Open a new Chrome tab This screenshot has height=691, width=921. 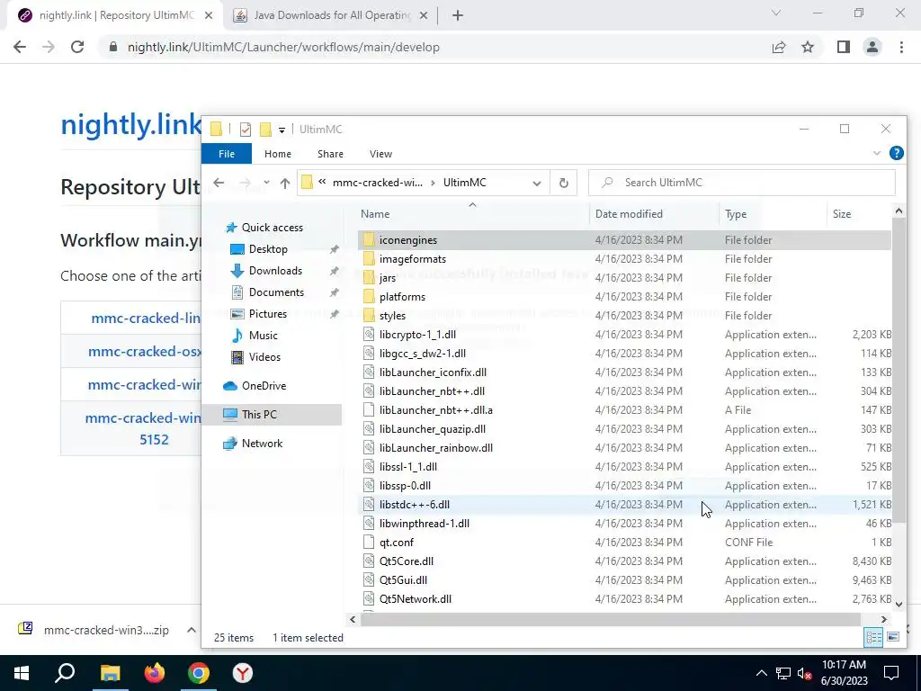tap(458, 16)
